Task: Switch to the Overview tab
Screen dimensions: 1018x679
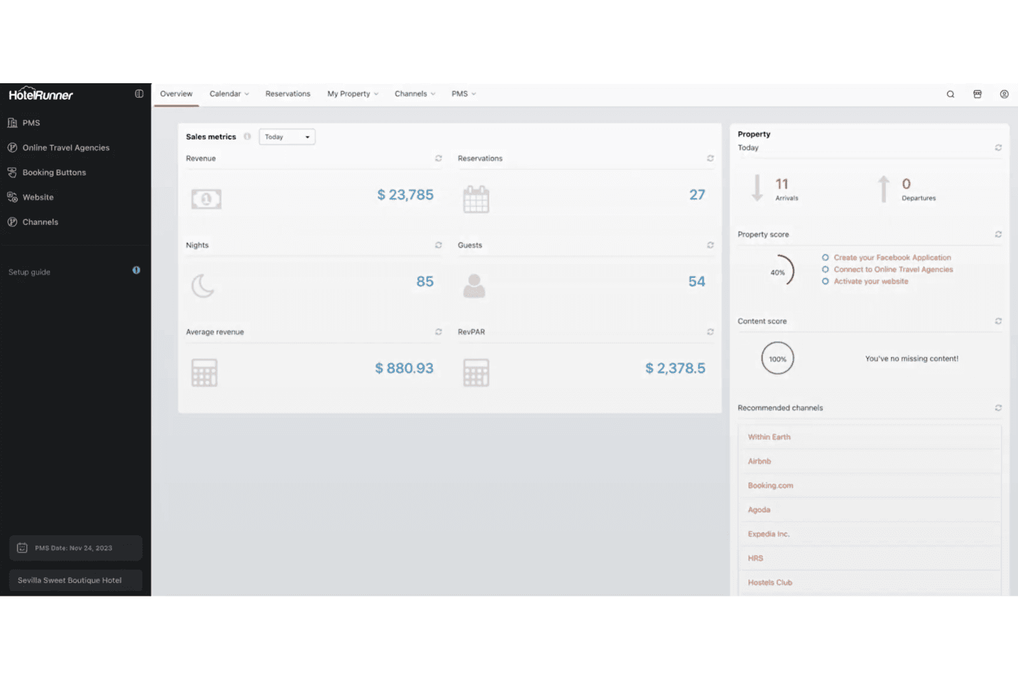Action: [x=176, y=94]
